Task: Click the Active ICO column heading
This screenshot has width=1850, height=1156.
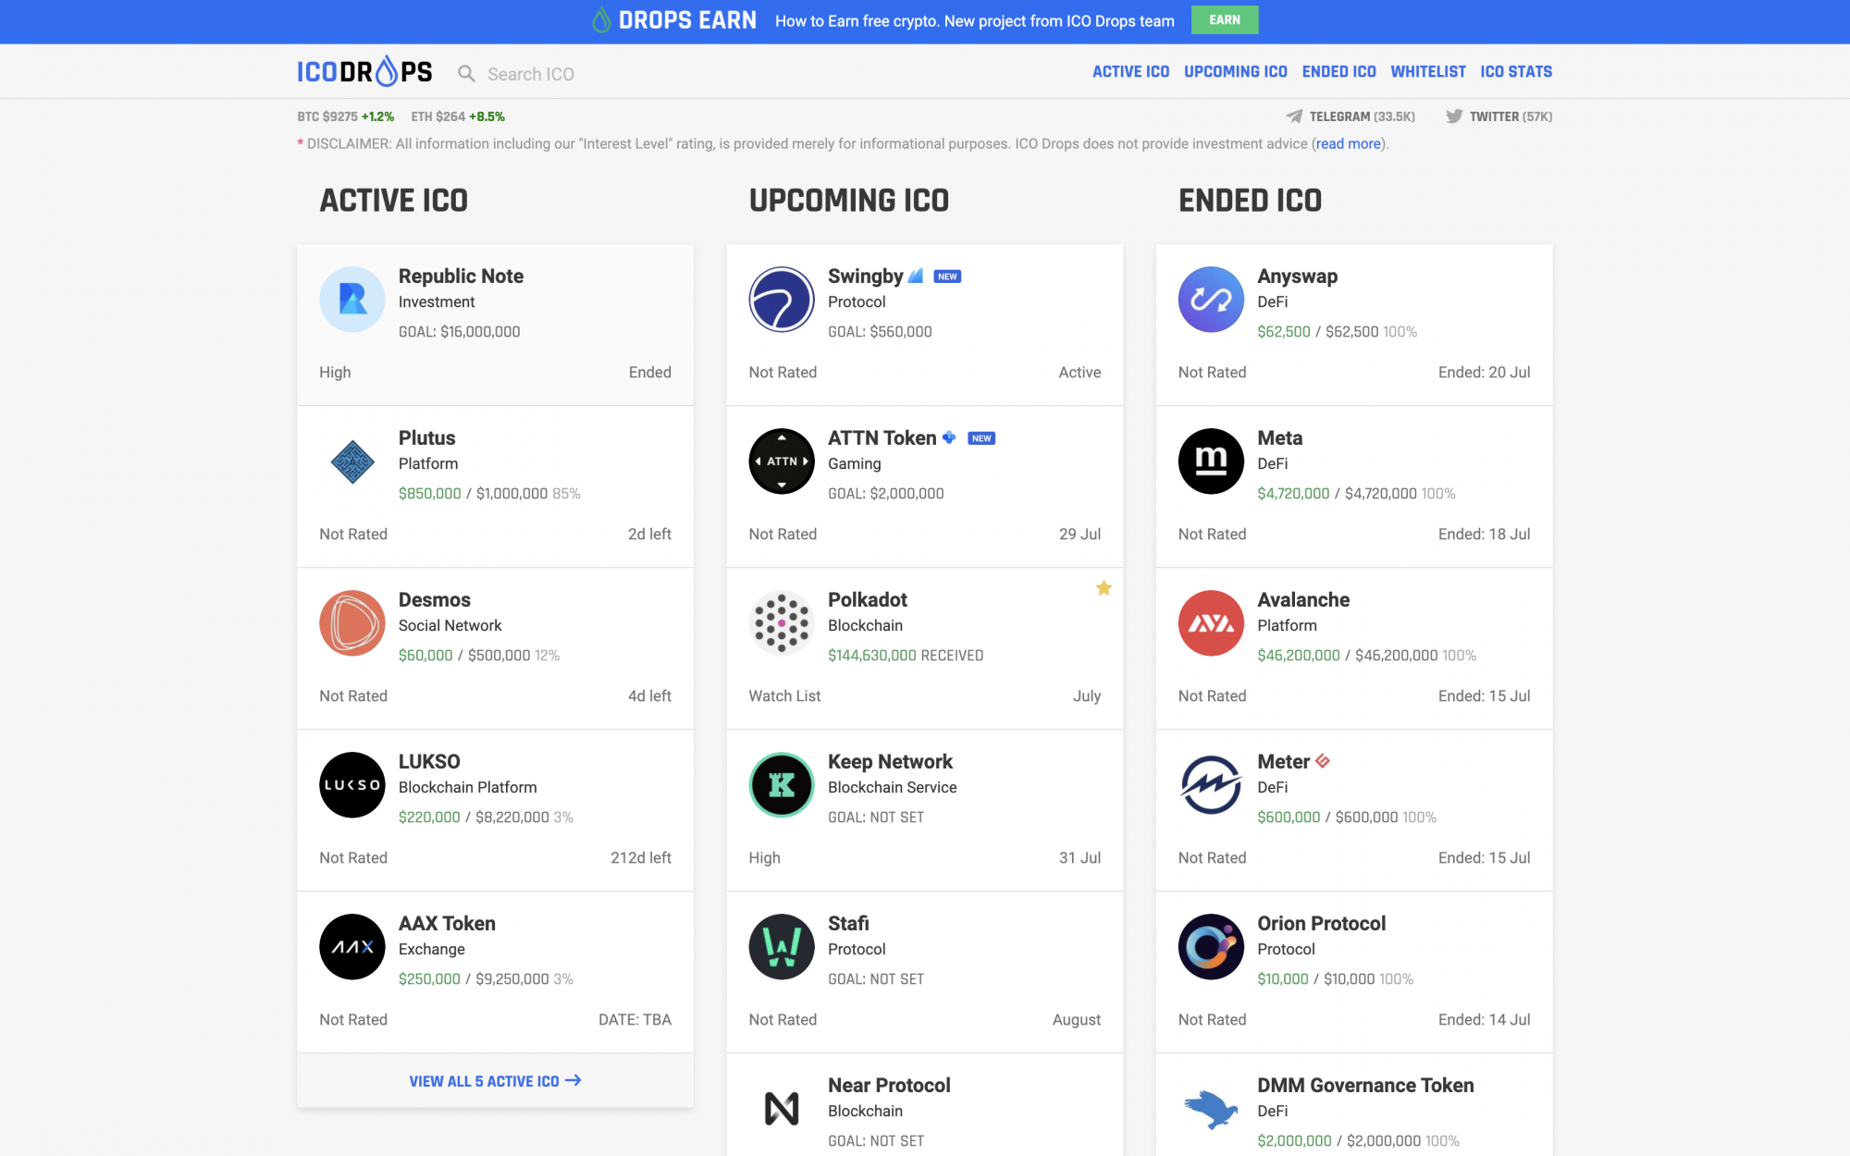Action: [x=394, y=200]
